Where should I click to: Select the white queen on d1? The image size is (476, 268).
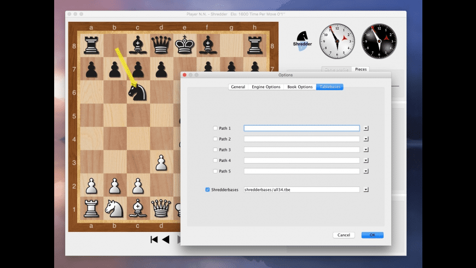tap(161, 209)
